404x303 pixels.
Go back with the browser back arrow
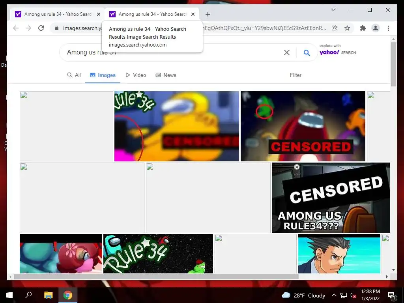pyautogui.click(x=16, y=28)
